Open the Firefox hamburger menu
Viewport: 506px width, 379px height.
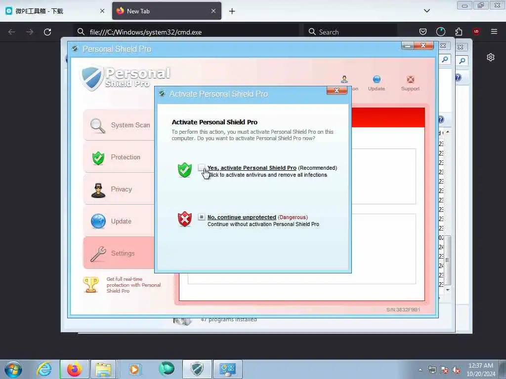tap(494, 32)
